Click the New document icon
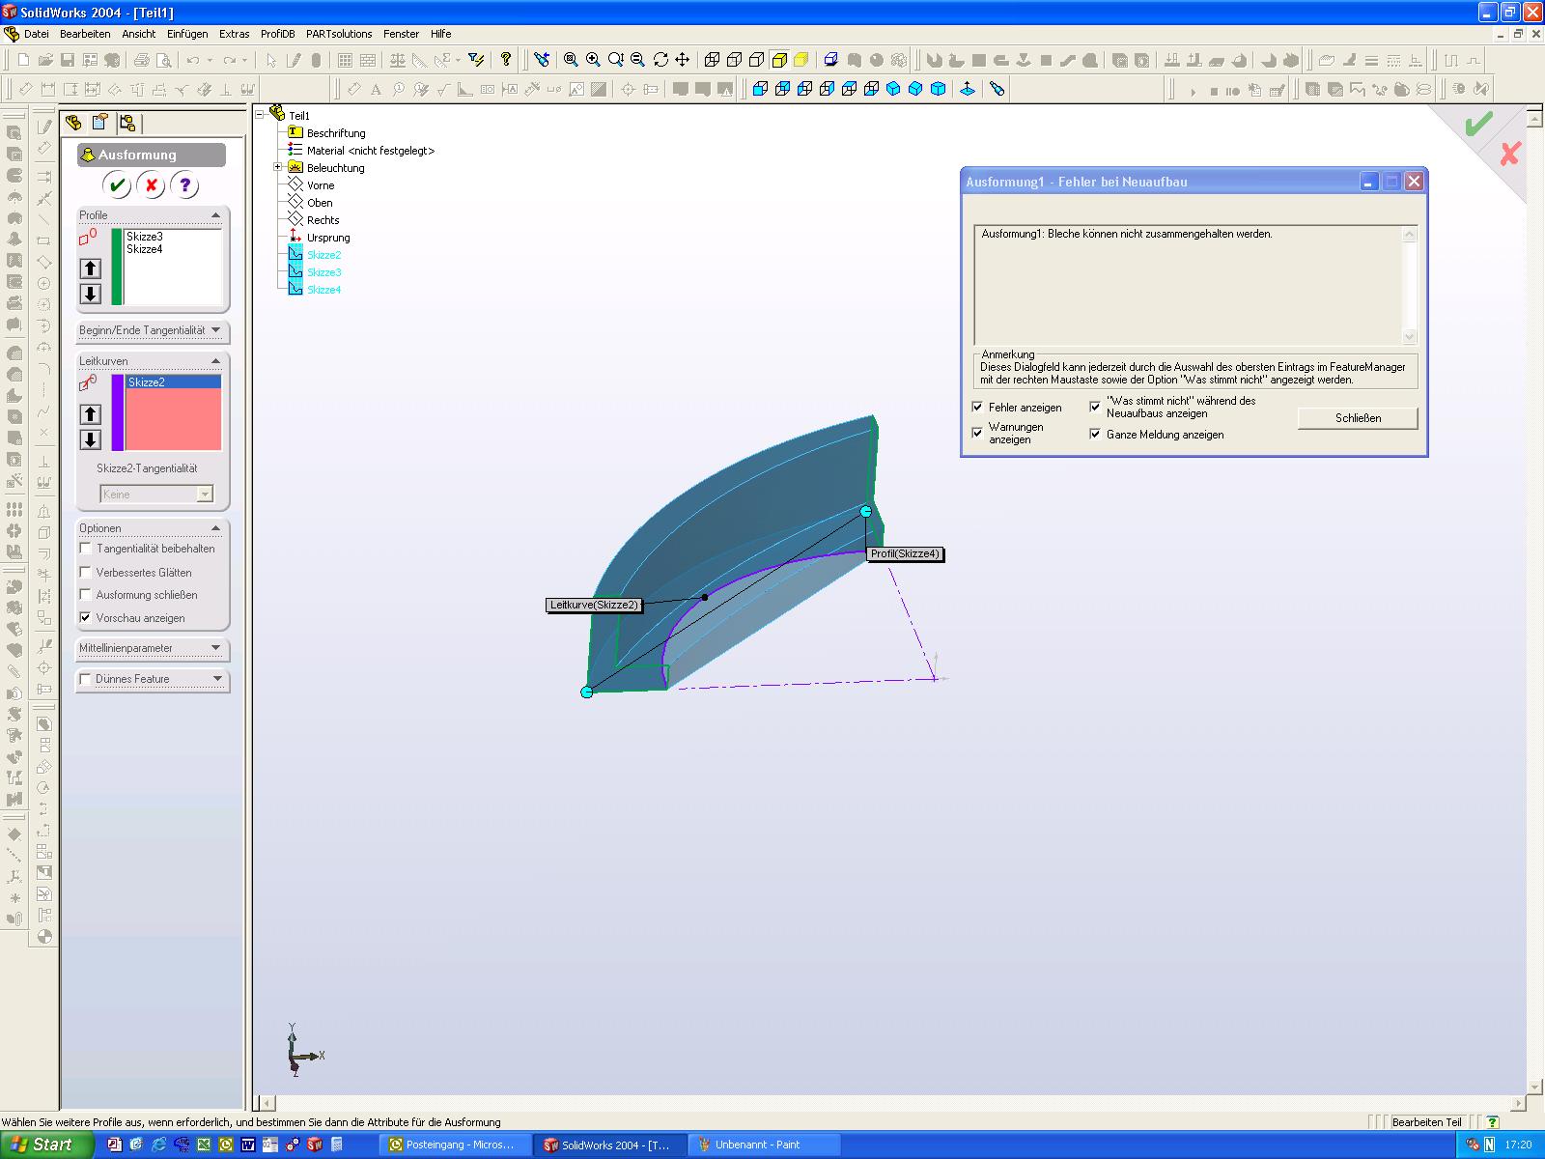The image size is (1545, 1159). 23,60
